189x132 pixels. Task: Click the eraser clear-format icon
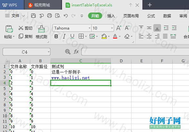tap(127, 36)
